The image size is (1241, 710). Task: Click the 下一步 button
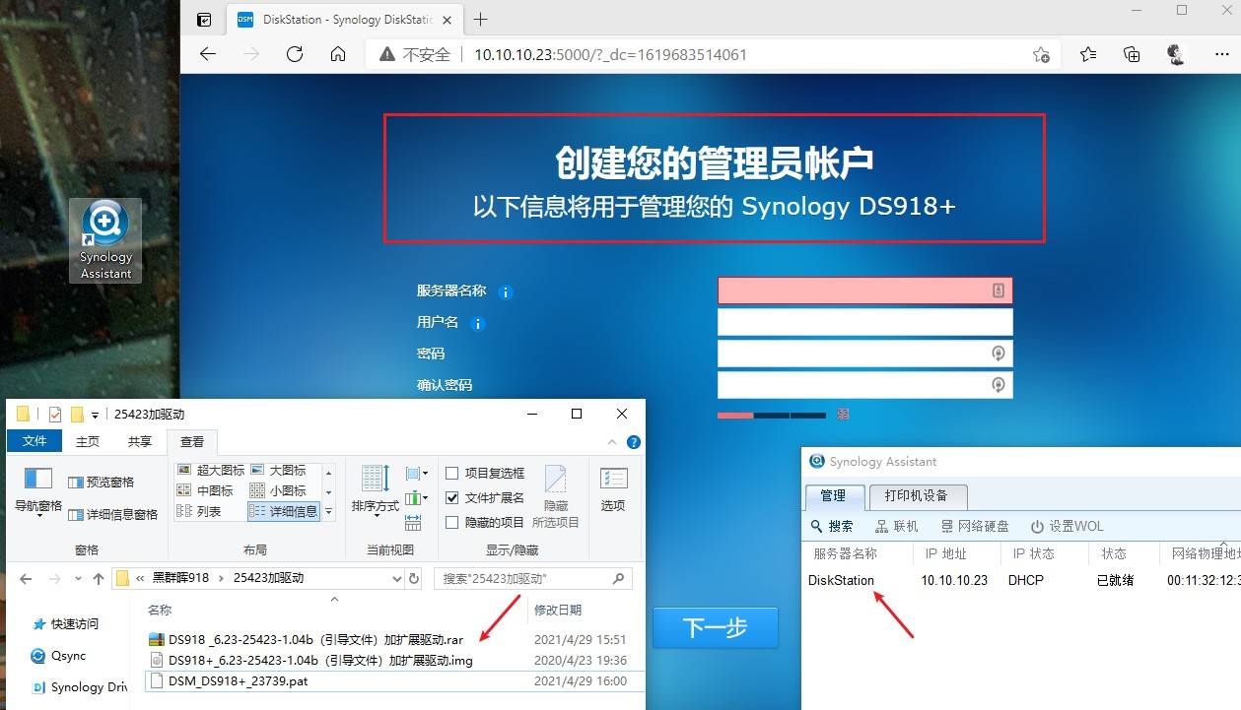(x=715, y=627)
